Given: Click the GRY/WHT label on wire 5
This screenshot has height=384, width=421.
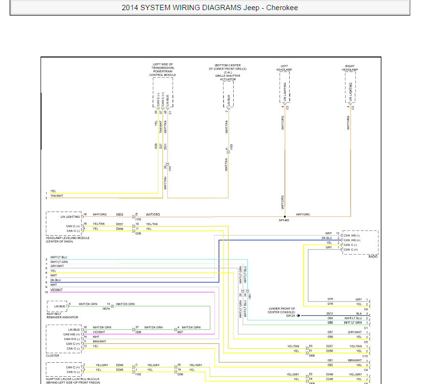Looking at the screenshot, I should (x=57, y=266).
